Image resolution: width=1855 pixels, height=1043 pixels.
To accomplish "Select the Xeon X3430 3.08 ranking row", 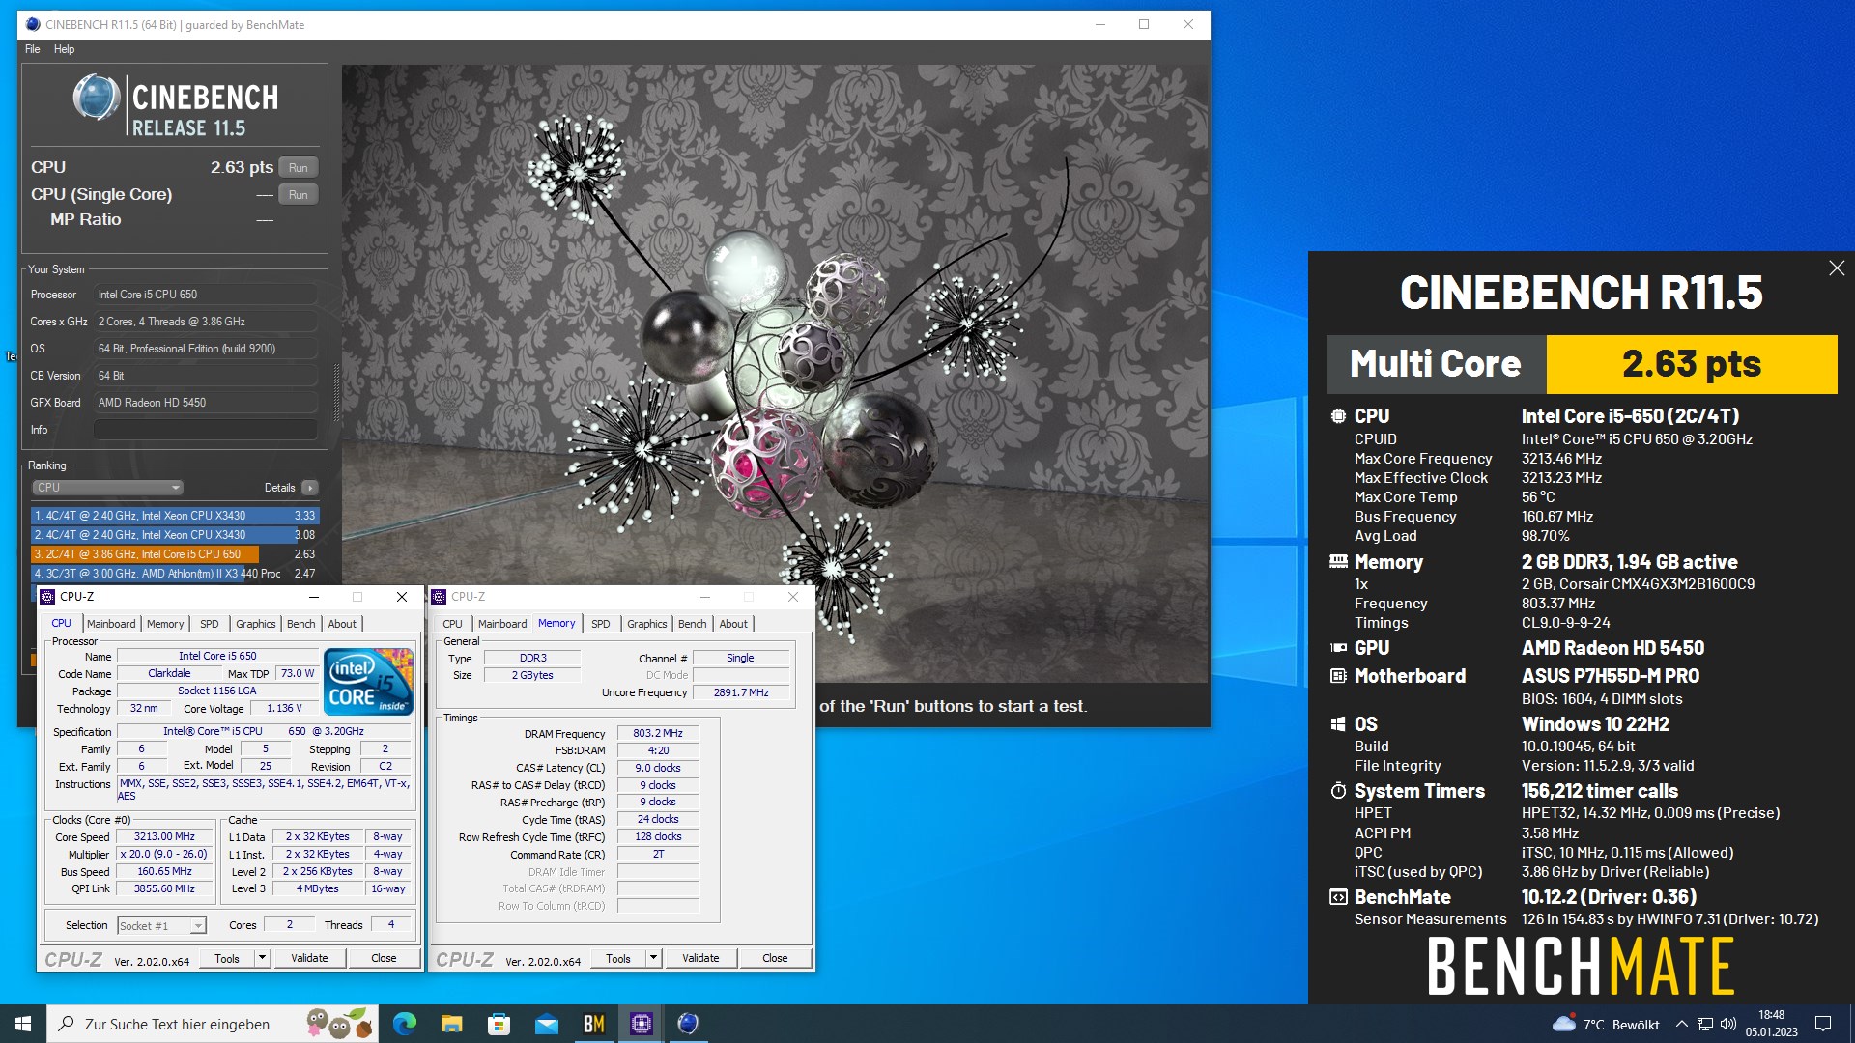I will 175,535.
